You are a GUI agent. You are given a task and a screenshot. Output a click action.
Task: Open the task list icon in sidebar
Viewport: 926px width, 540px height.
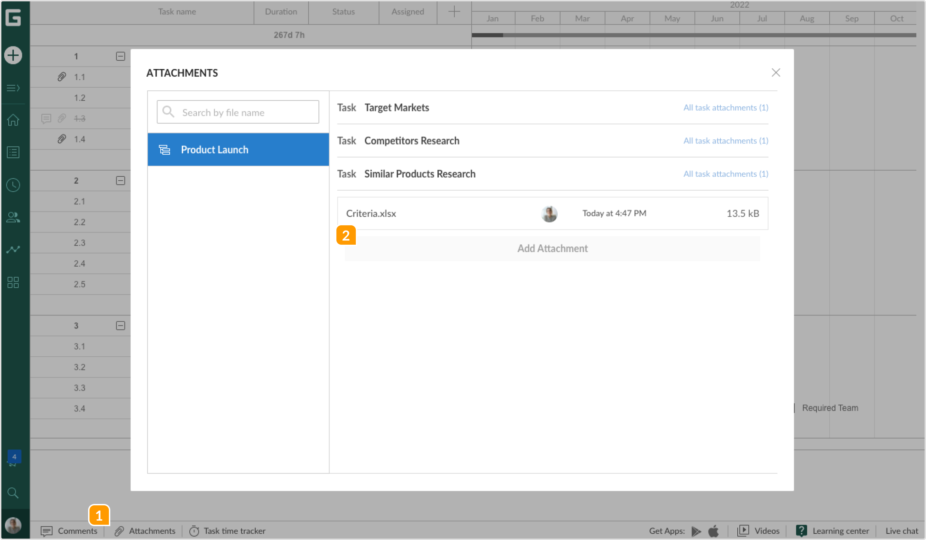13,153
